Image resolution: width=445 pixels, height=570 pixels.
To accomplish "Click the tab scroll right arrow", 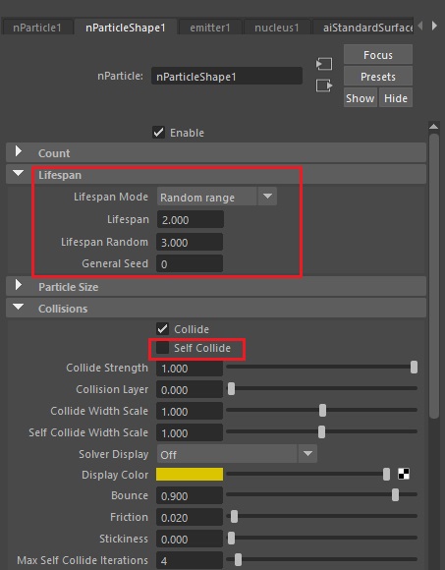I will coord(434,26).
